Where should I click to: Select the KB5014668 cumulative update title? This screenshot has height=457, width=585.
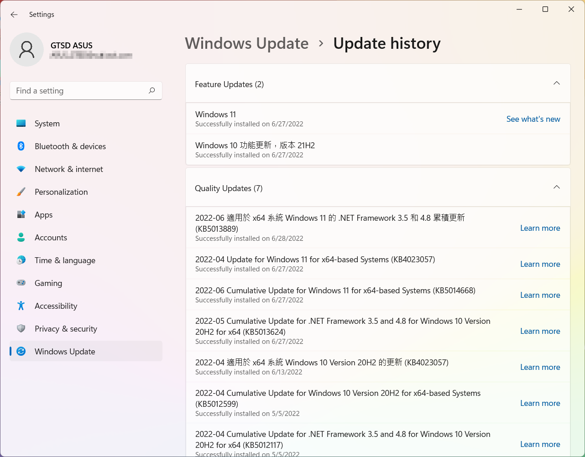pyautogui.click(x=335, y=291)
